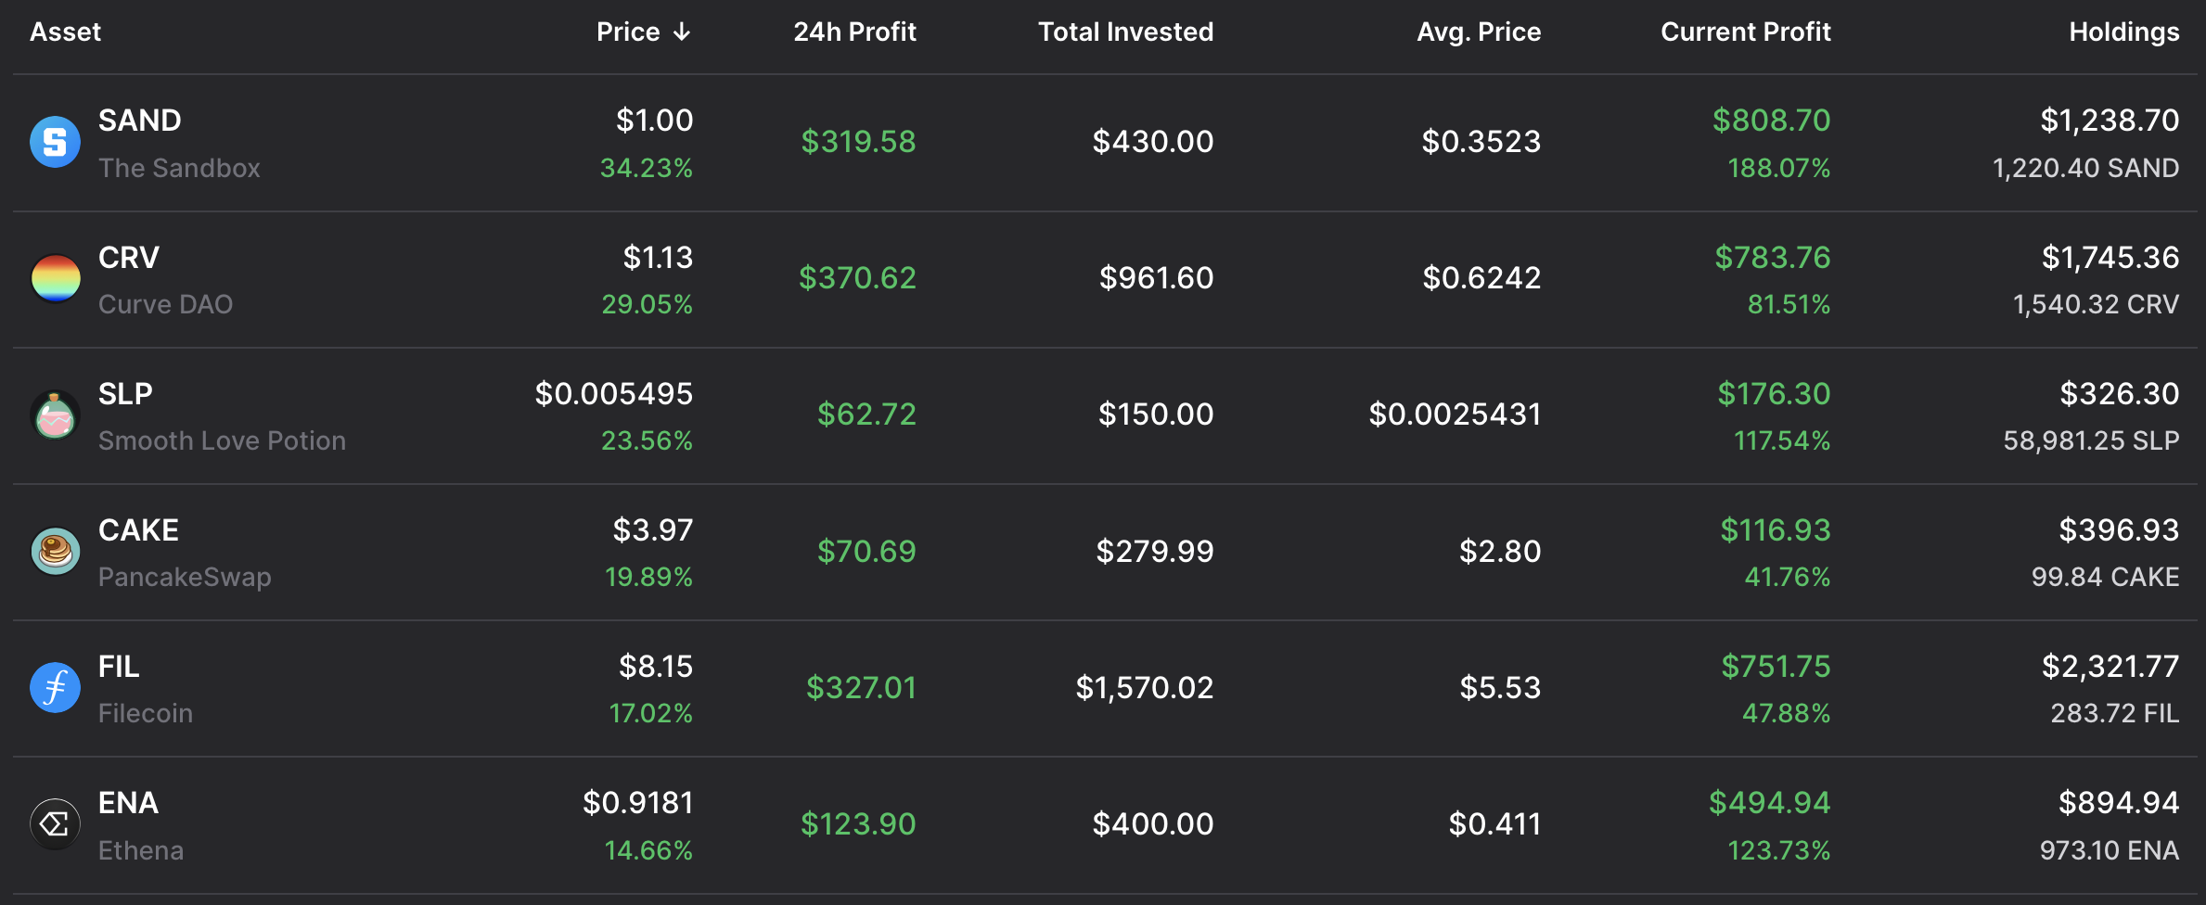This screenshot has width=2206, height=905.
Task: Click the PancakeSwap CAKE icon
Action: pyautogui.click(x=55, y=551)
